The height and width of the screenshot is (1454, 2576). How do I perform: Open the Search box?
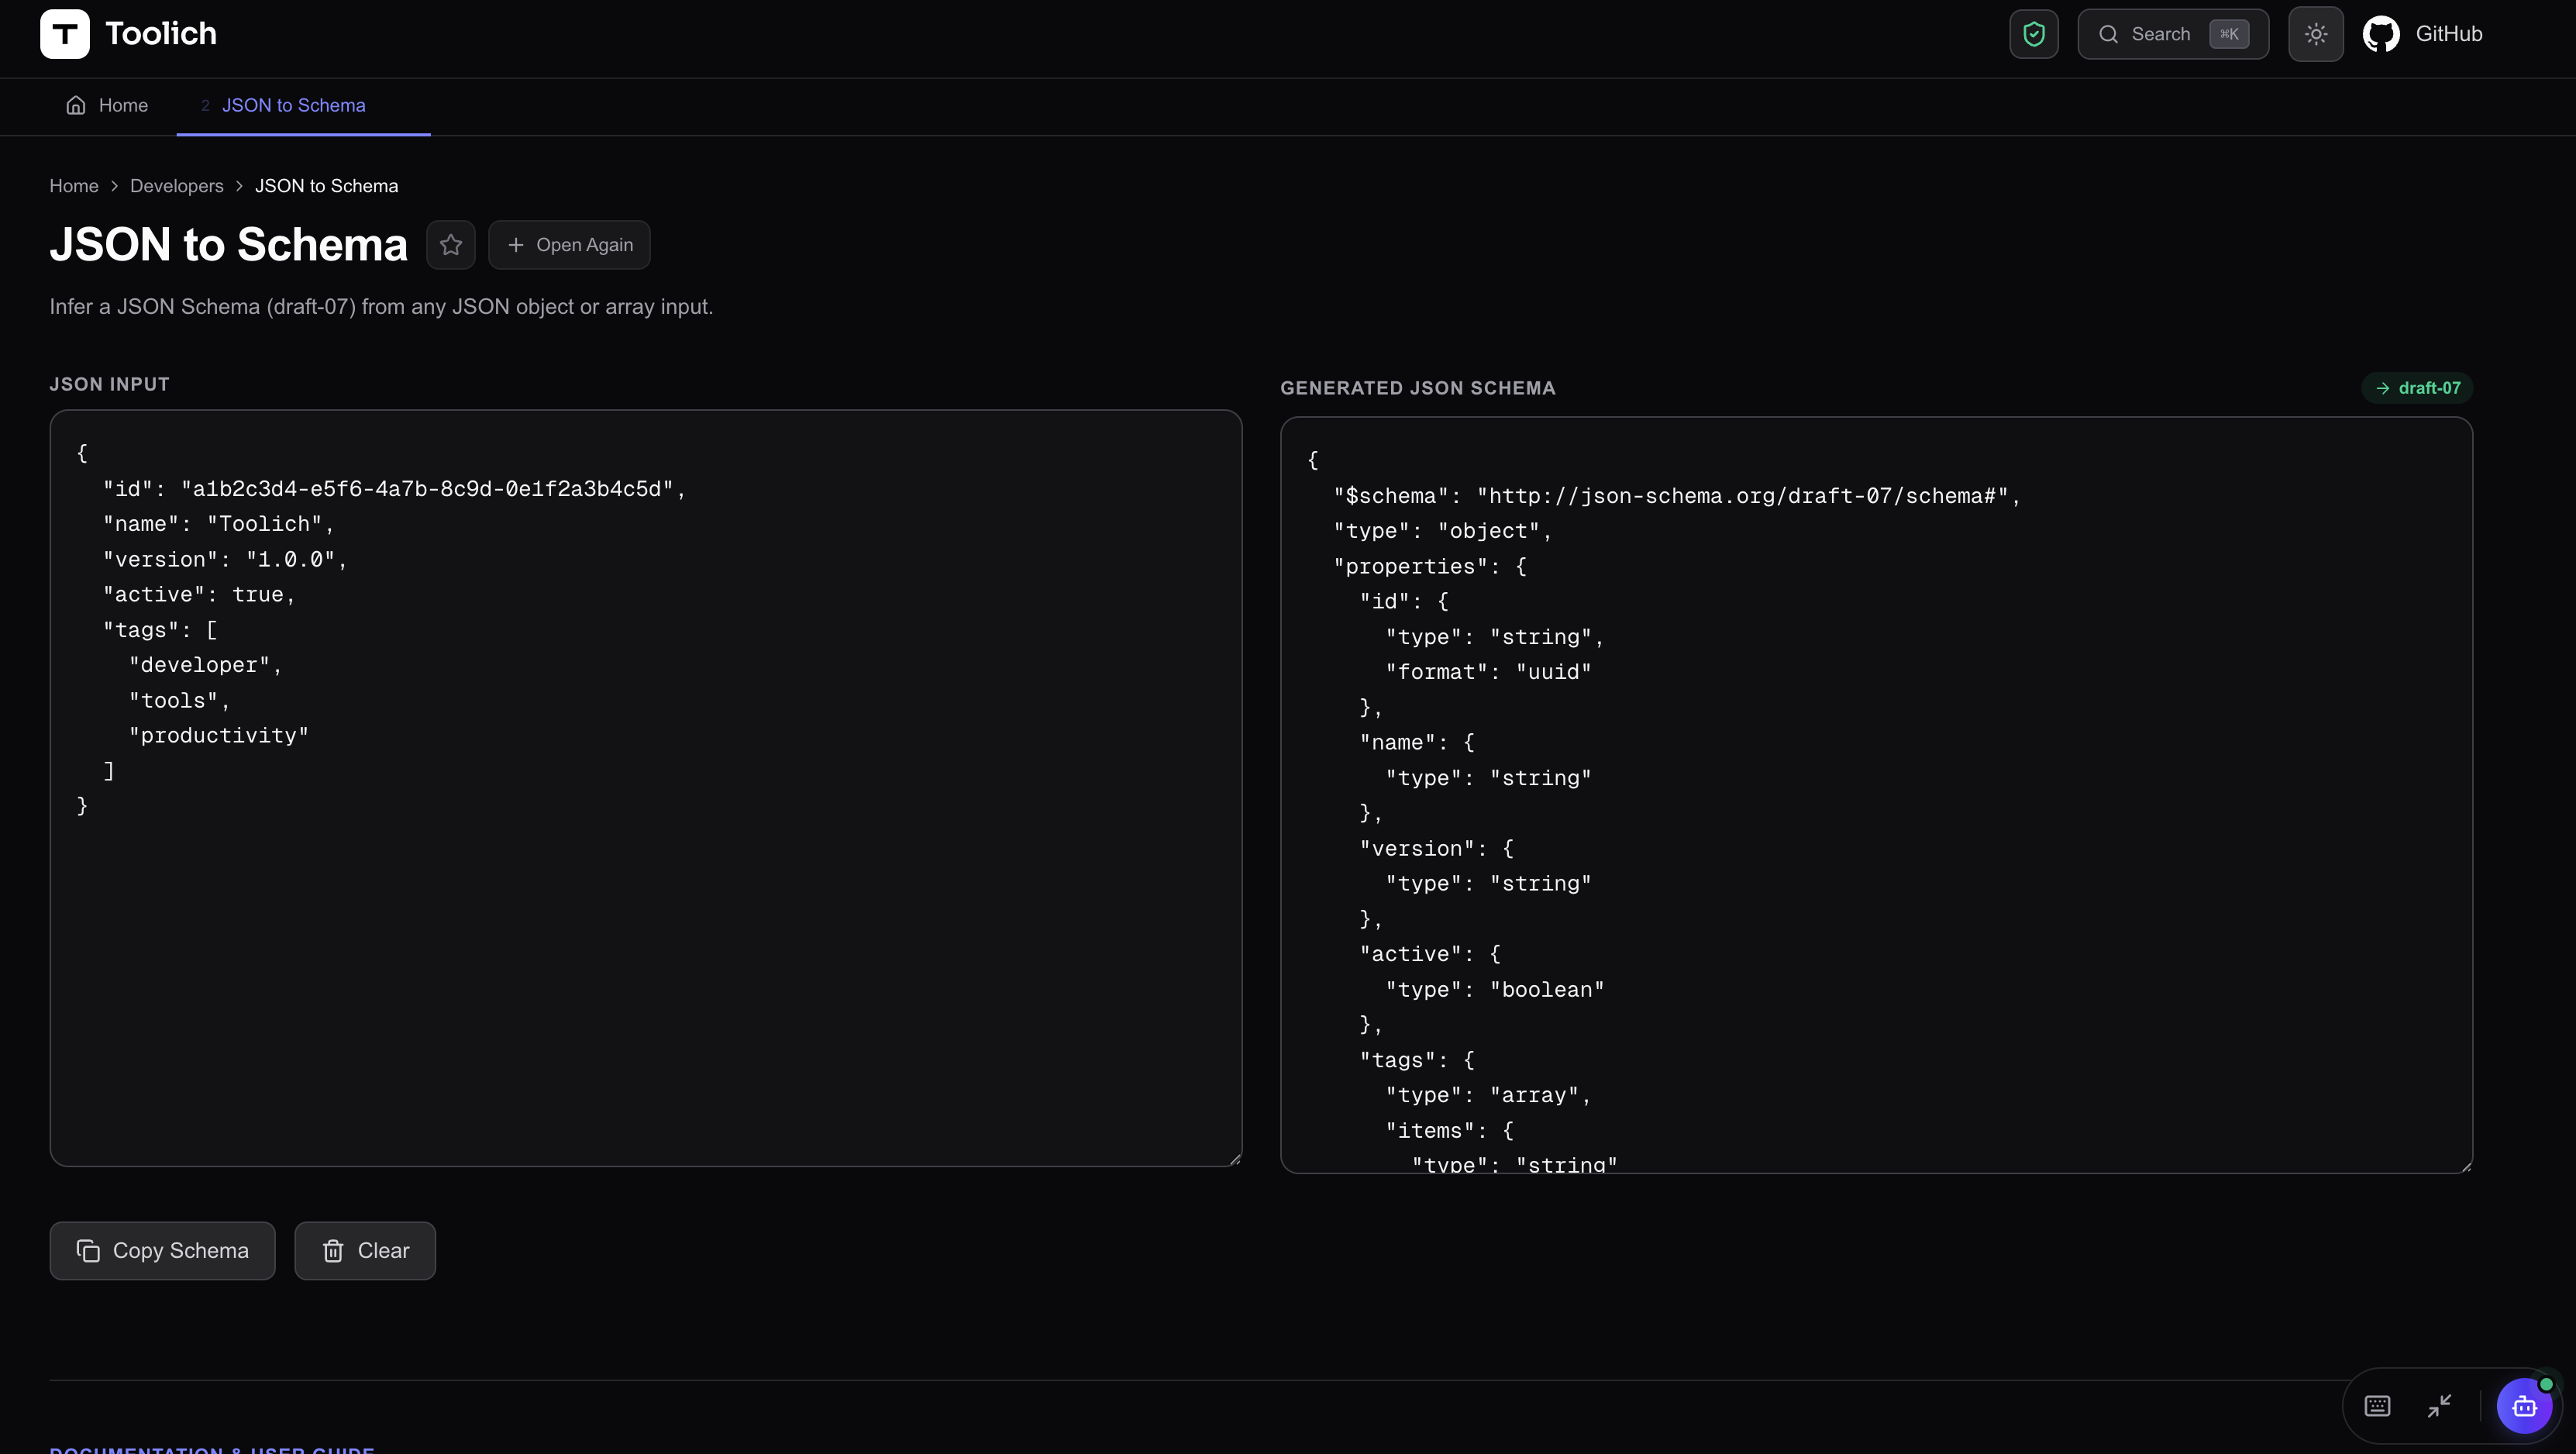2173,34
